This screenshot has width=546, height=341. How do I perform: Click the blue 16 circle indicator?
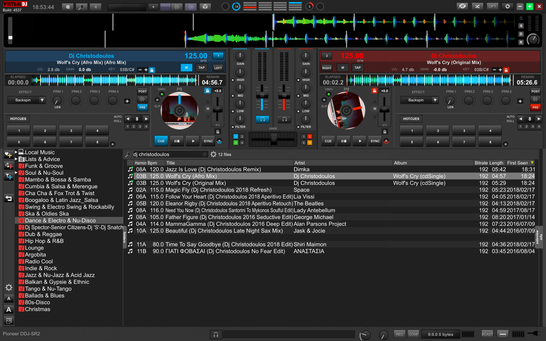236,6
